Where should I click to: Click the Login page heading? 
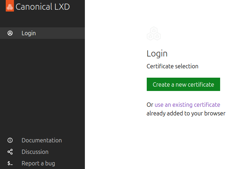point(157,54)
